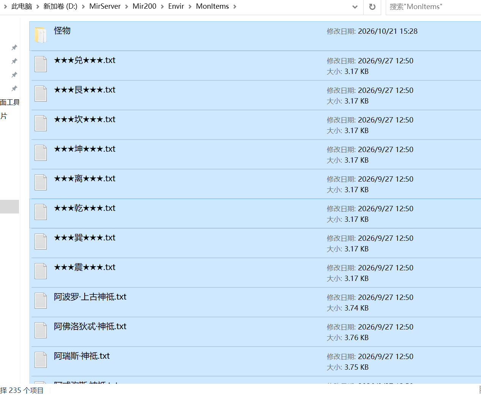This screenshot has height=397, width=481.
Task: Select file icon of 阿波罗·上古神祇.txt
Action: pos(41,301)
